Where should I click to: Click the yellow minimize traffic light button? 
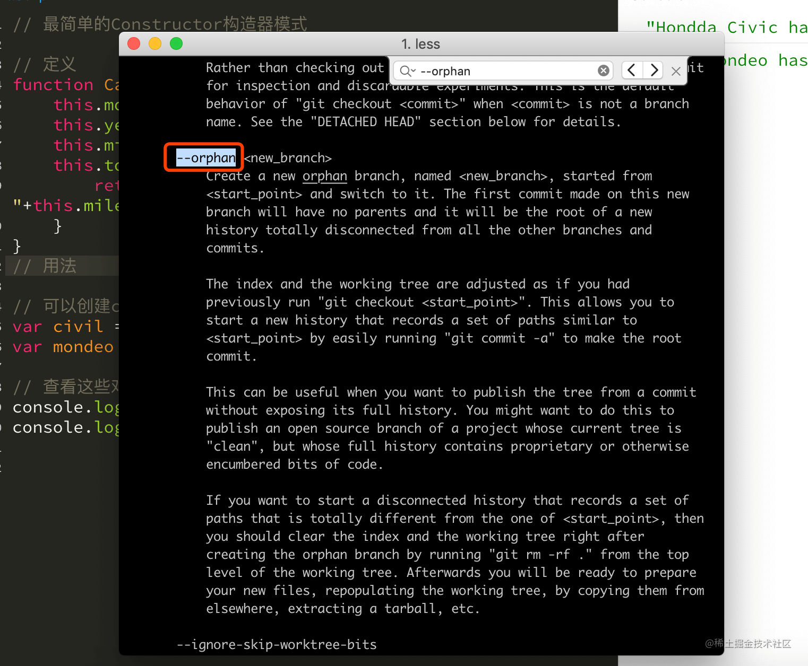pos(154,43)
